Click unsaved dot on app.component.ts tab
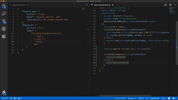Image resolution: width=178 pixels, height=100 pixels. (112, 5)
